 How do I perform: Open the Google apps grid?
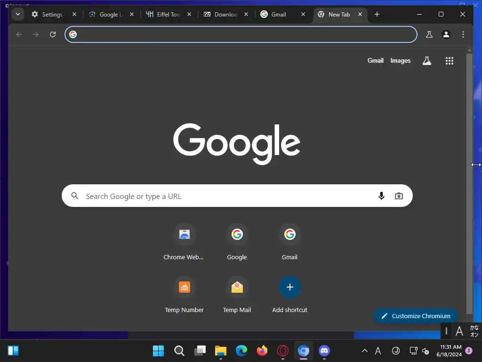tap(450, 61)
